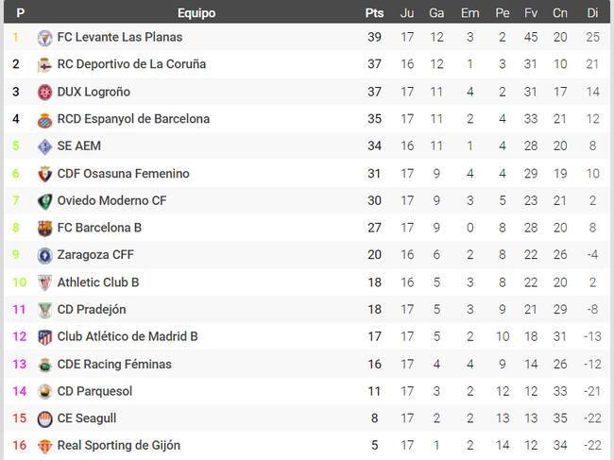Click the Real Sporting de Gijón crest
This screenshot has width=614, height=460.
click(x=44, y=446)
